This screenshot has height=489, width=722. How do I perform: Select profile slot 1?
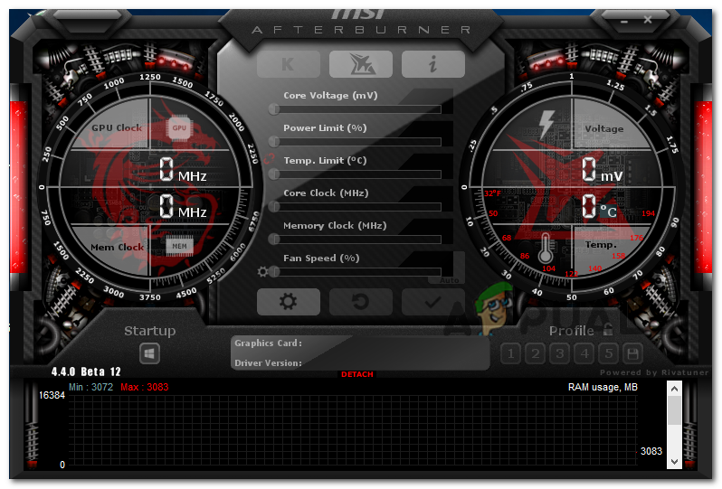coord(510,353)
